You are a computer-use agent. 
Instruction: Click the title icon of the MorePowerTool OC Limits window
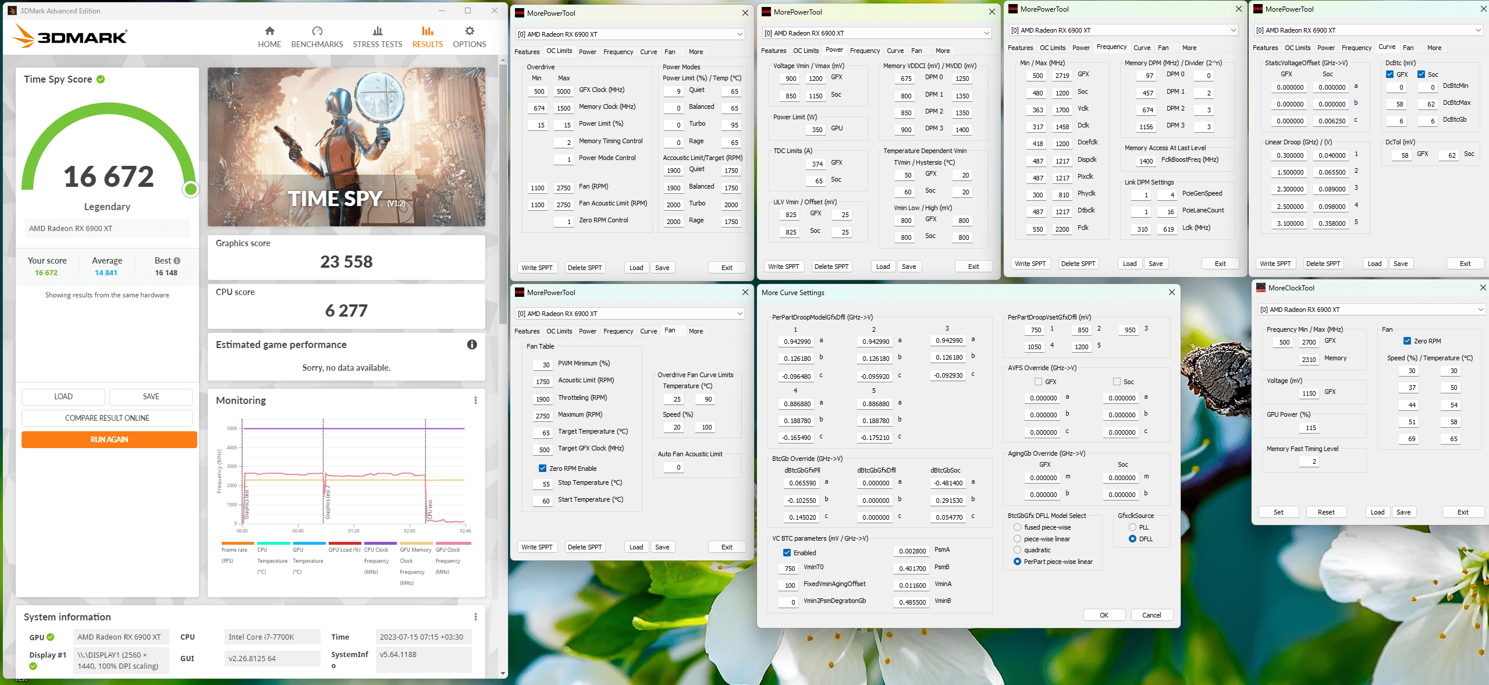[x=520, y=13]
